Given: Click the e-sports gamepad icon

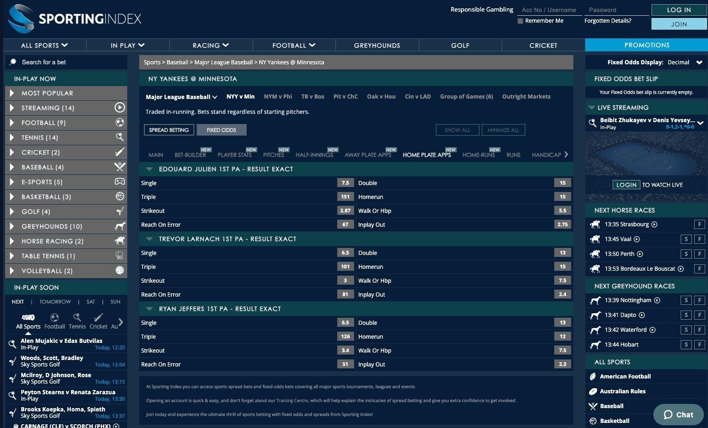Looking at the screenshot, I should click(x=119, y=182).
